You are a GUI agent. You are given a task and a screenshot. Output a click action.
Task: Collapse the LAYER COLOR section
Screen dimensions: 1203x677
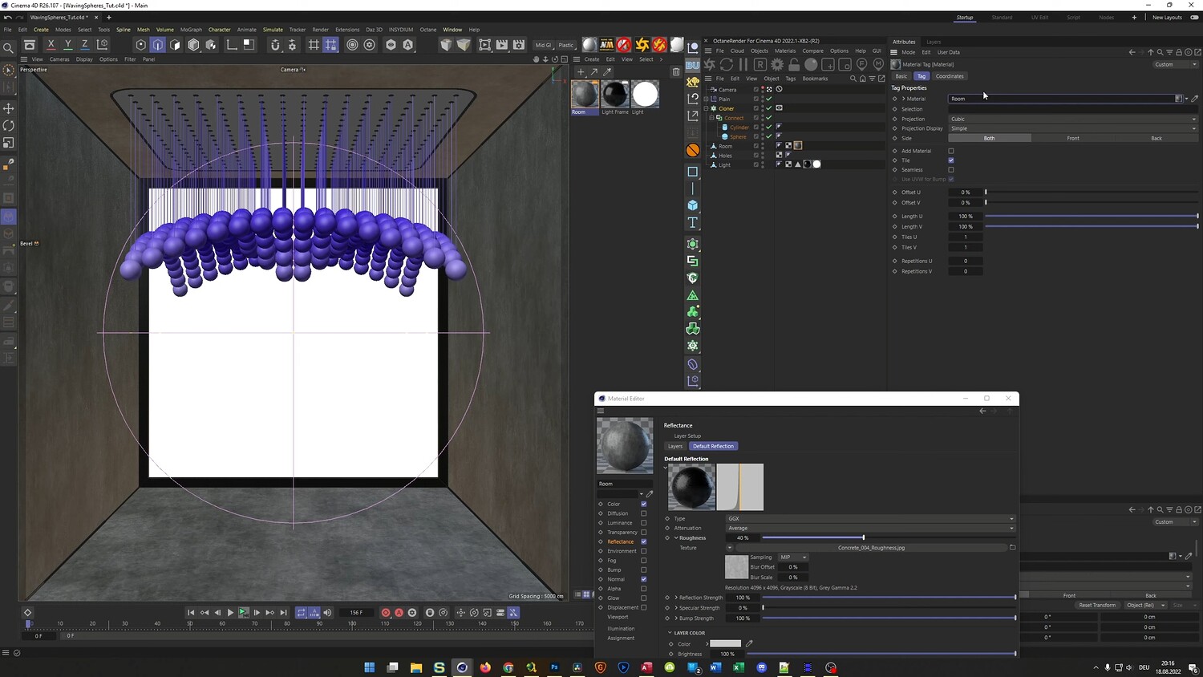point(670,633)
